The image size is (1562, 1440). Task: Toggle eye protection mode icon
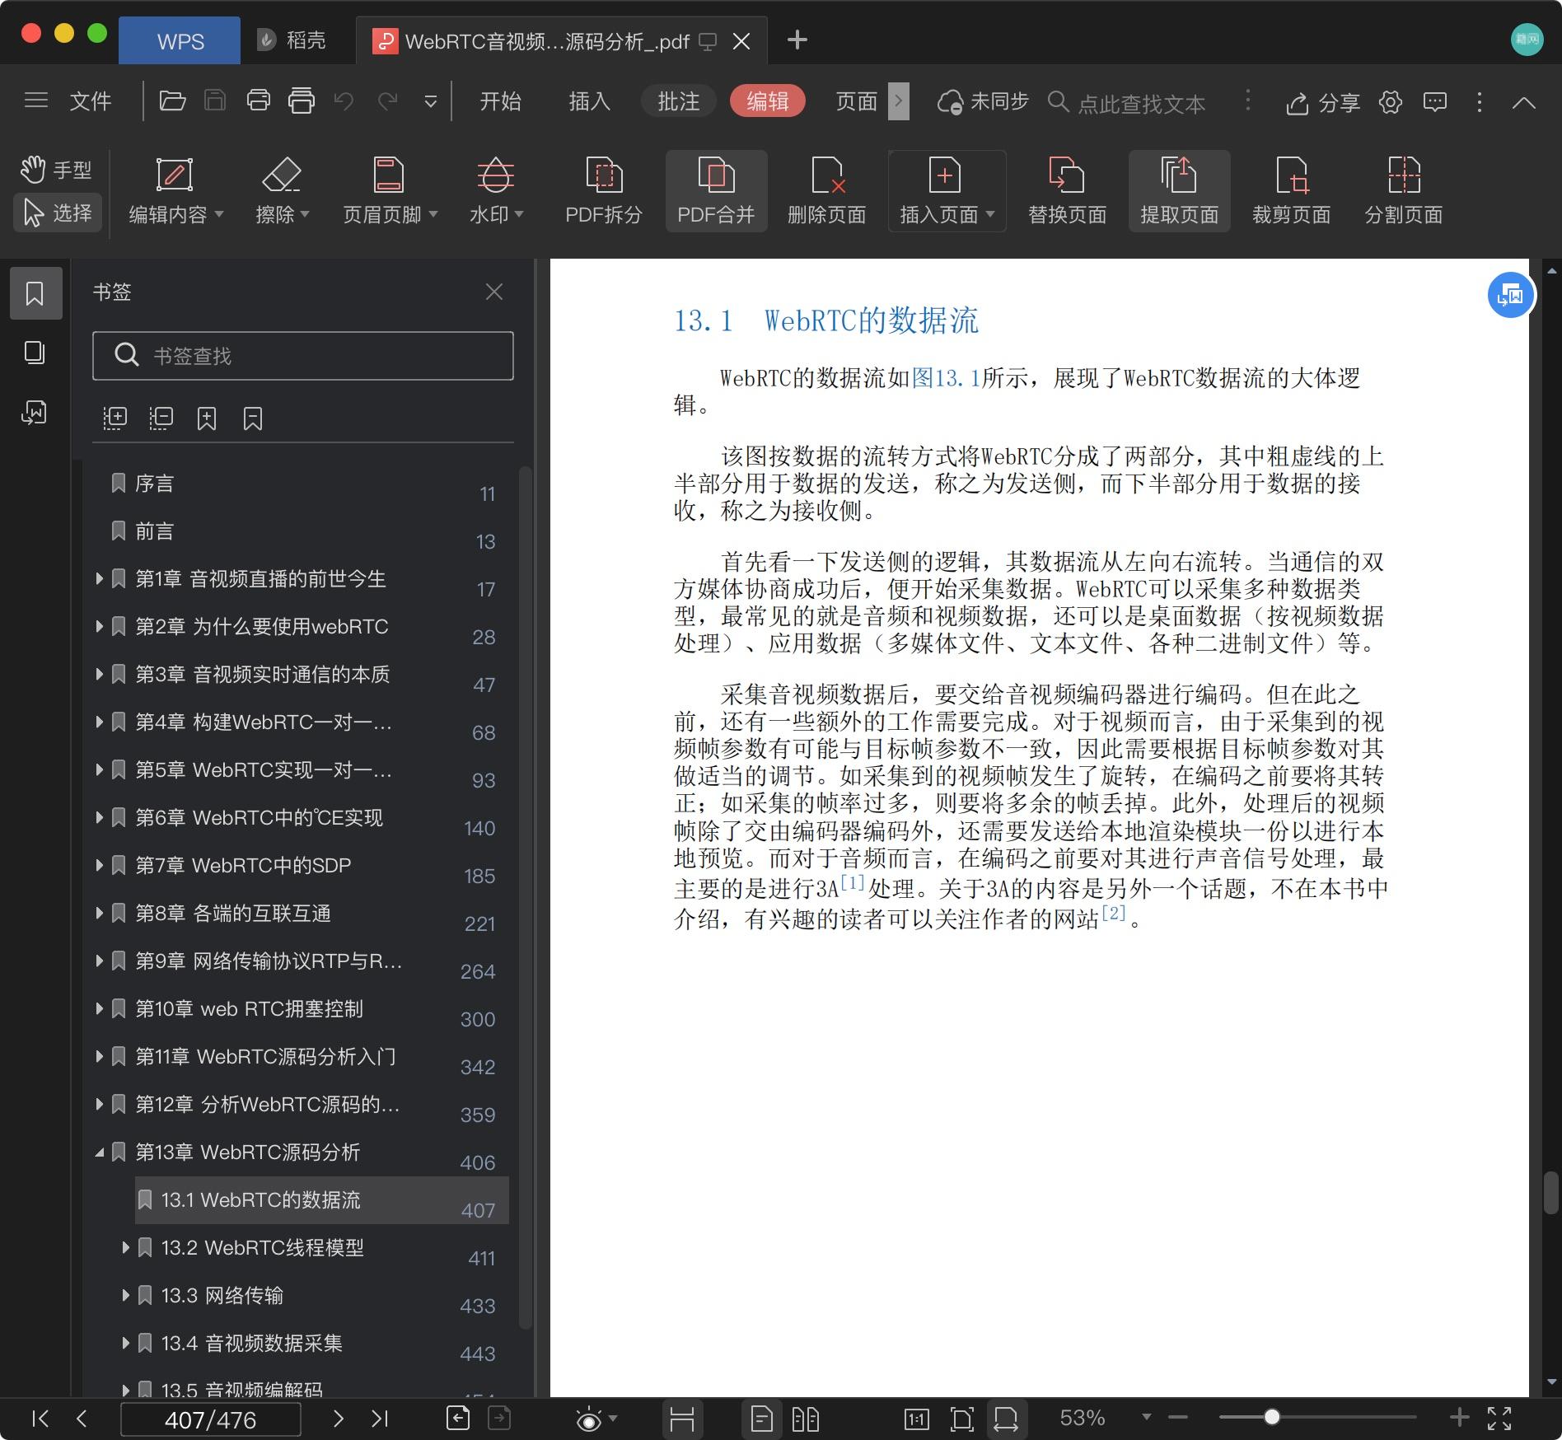click(588, 1419)
